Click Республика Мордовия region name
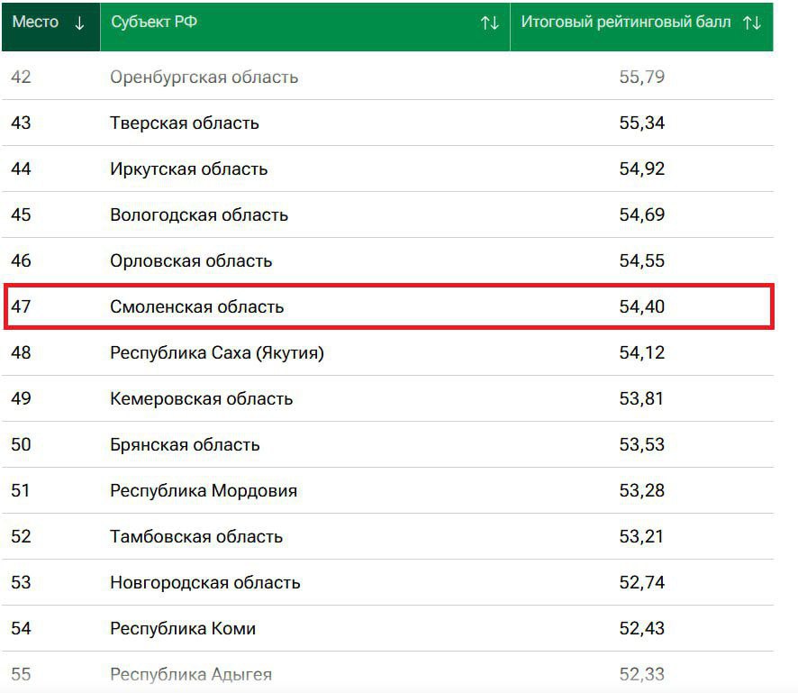The image size is (798, 693). [203, 491]
